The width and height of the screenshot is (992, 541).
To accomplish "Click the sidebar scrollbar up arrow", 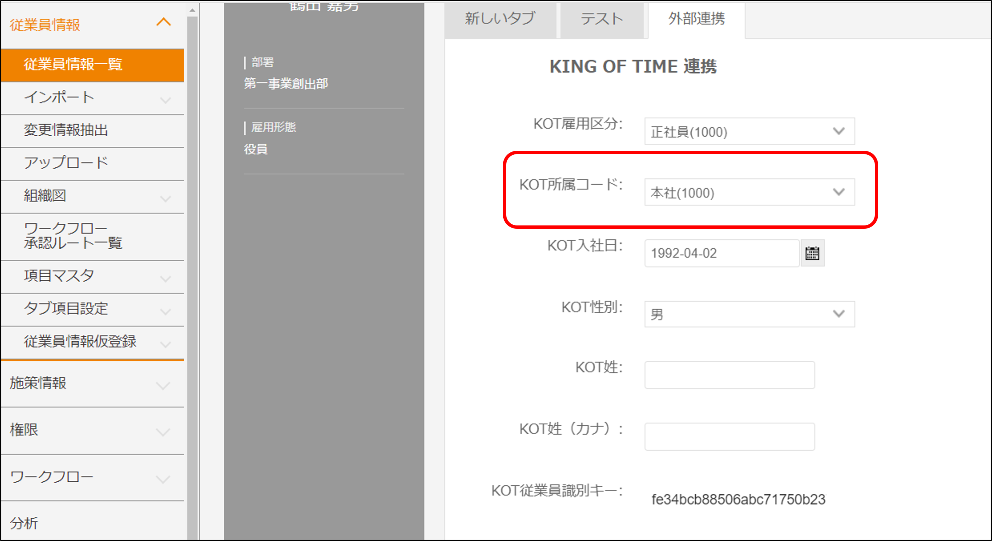I will click(192, 10).
